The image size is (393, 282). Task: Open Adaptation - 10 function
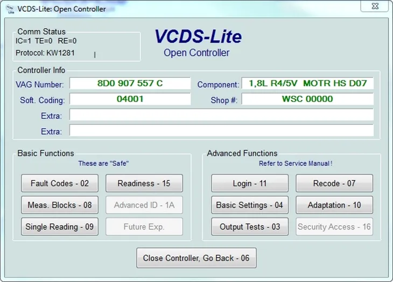(x=334, y=205)
